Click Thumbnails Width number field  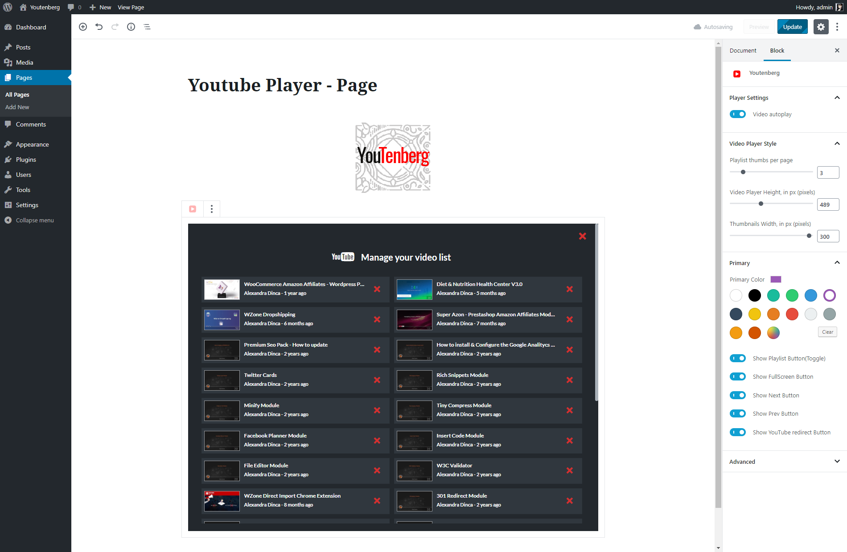[828, 236]
